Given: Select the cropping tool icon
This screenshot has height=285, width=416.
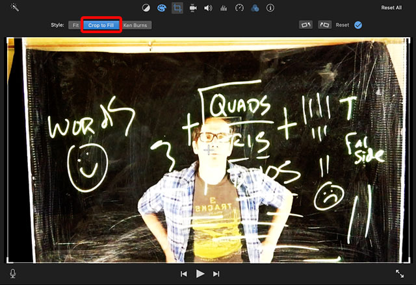Looking at the screenshot, I should (x=177, y=8).
